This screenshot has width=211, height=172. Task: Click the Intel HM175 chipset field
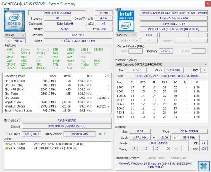67,126
